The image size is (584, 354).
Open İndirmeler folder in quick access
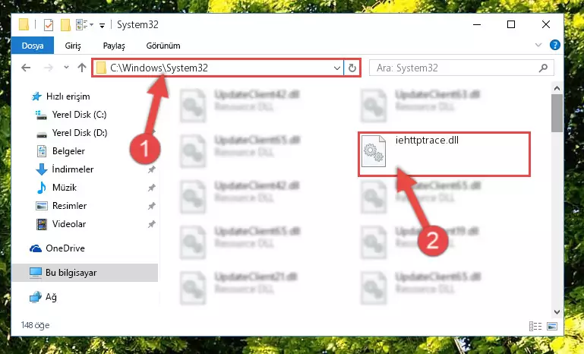(x=73, y=169)
